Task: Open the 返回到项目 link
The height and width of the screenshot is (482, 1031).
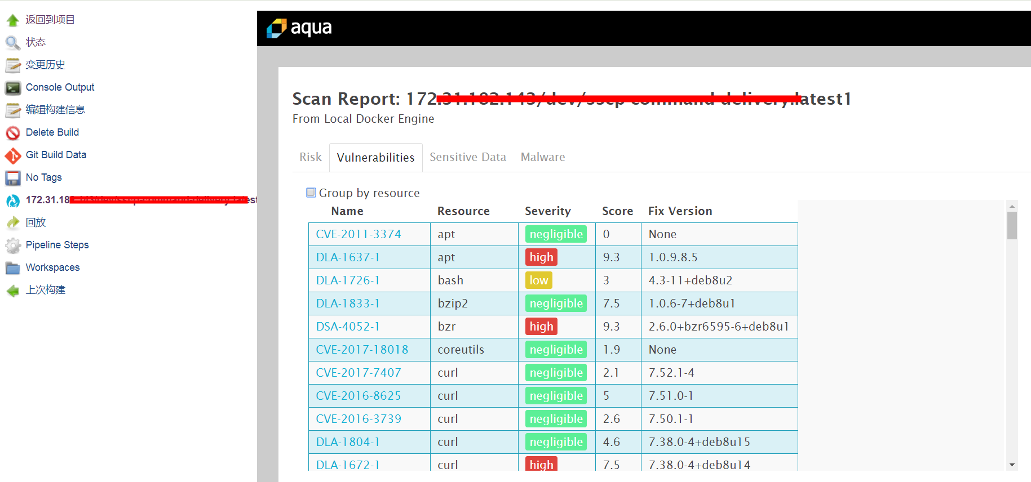Action: 50,20
